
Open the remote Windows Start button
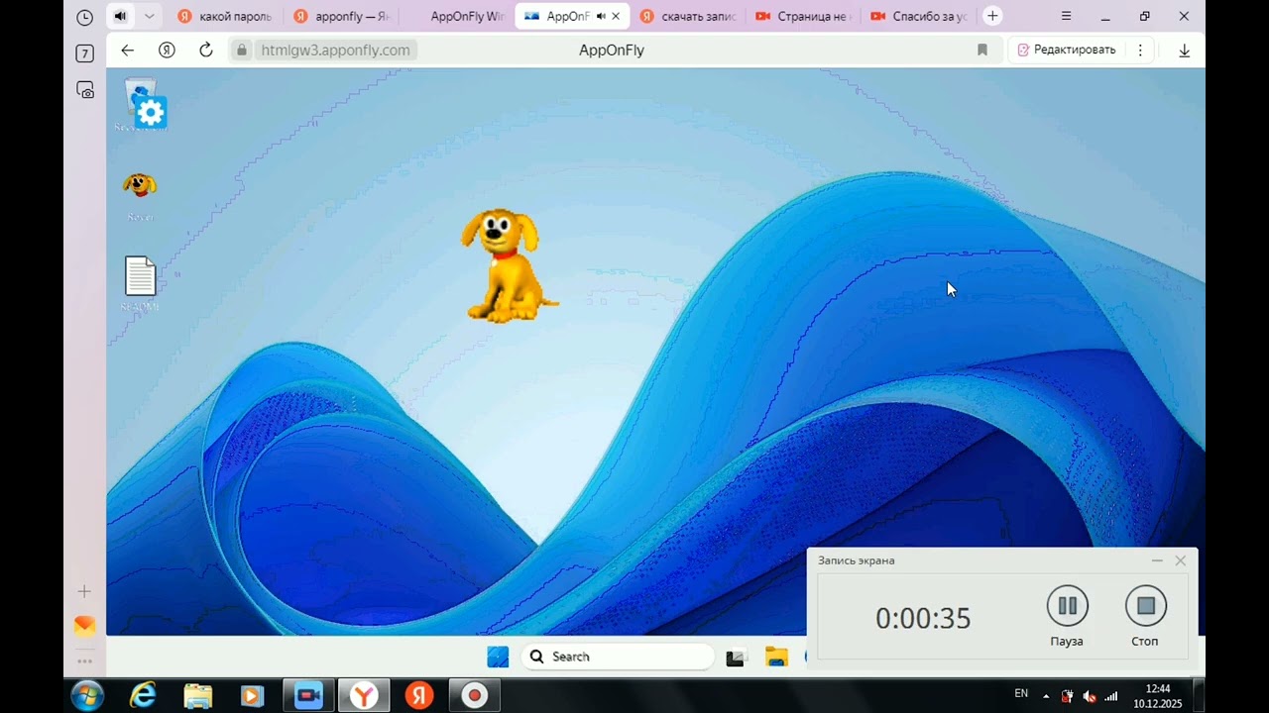pos(498,657)
